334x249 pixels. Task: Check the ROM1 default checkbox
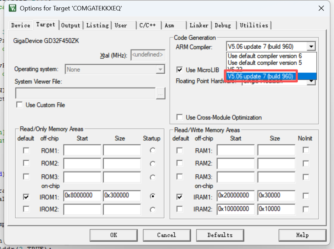[x=26, y=151]
